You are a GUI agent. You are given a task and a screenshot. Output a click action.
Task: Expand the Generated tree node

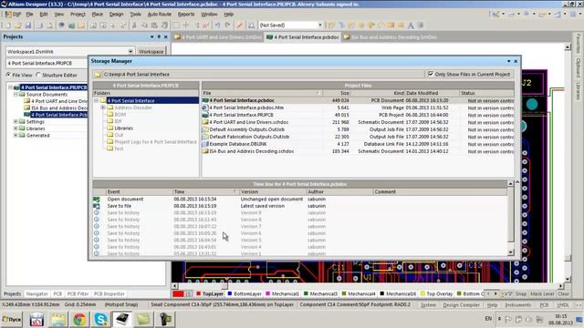16,136
